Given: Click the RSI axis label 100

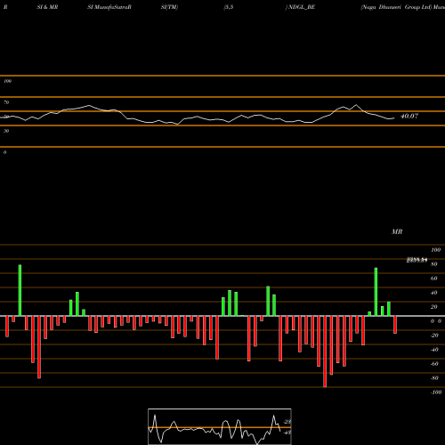Looking at the screenshot, I should pos(7,81).
